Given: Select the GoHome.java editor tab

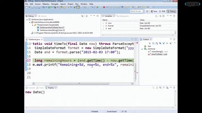Looking at the screenshot, I should 34,40.
